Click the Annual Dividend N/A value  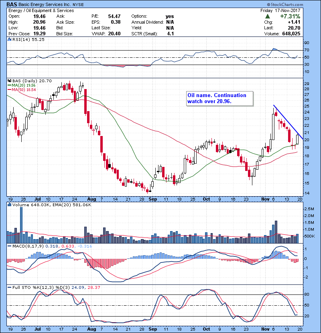tap(170, 22)
